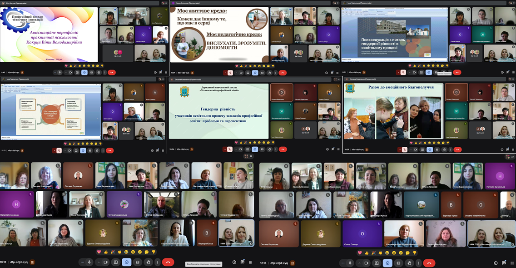Image resolution: width=516 pixels, height=268 pixels.
Task: Hide reactions bar in the 10:12 meeting
Action: [127, 262]
